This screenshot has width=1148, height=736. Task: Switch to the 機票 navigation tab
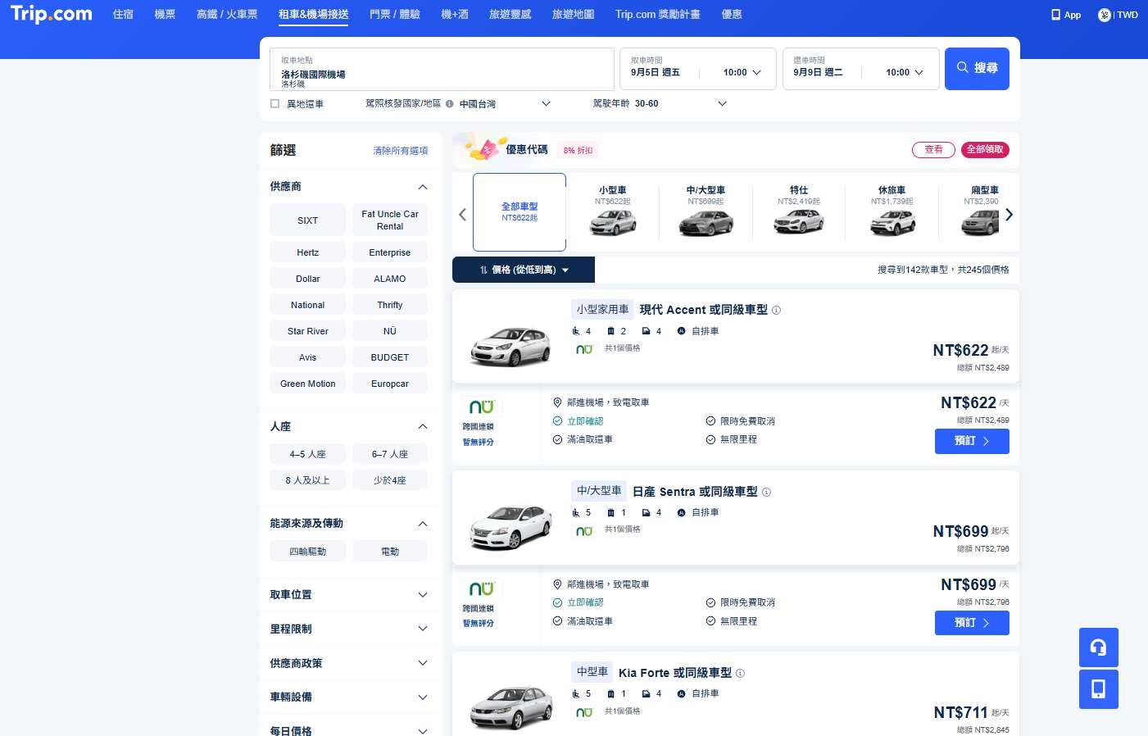point(164,14)
